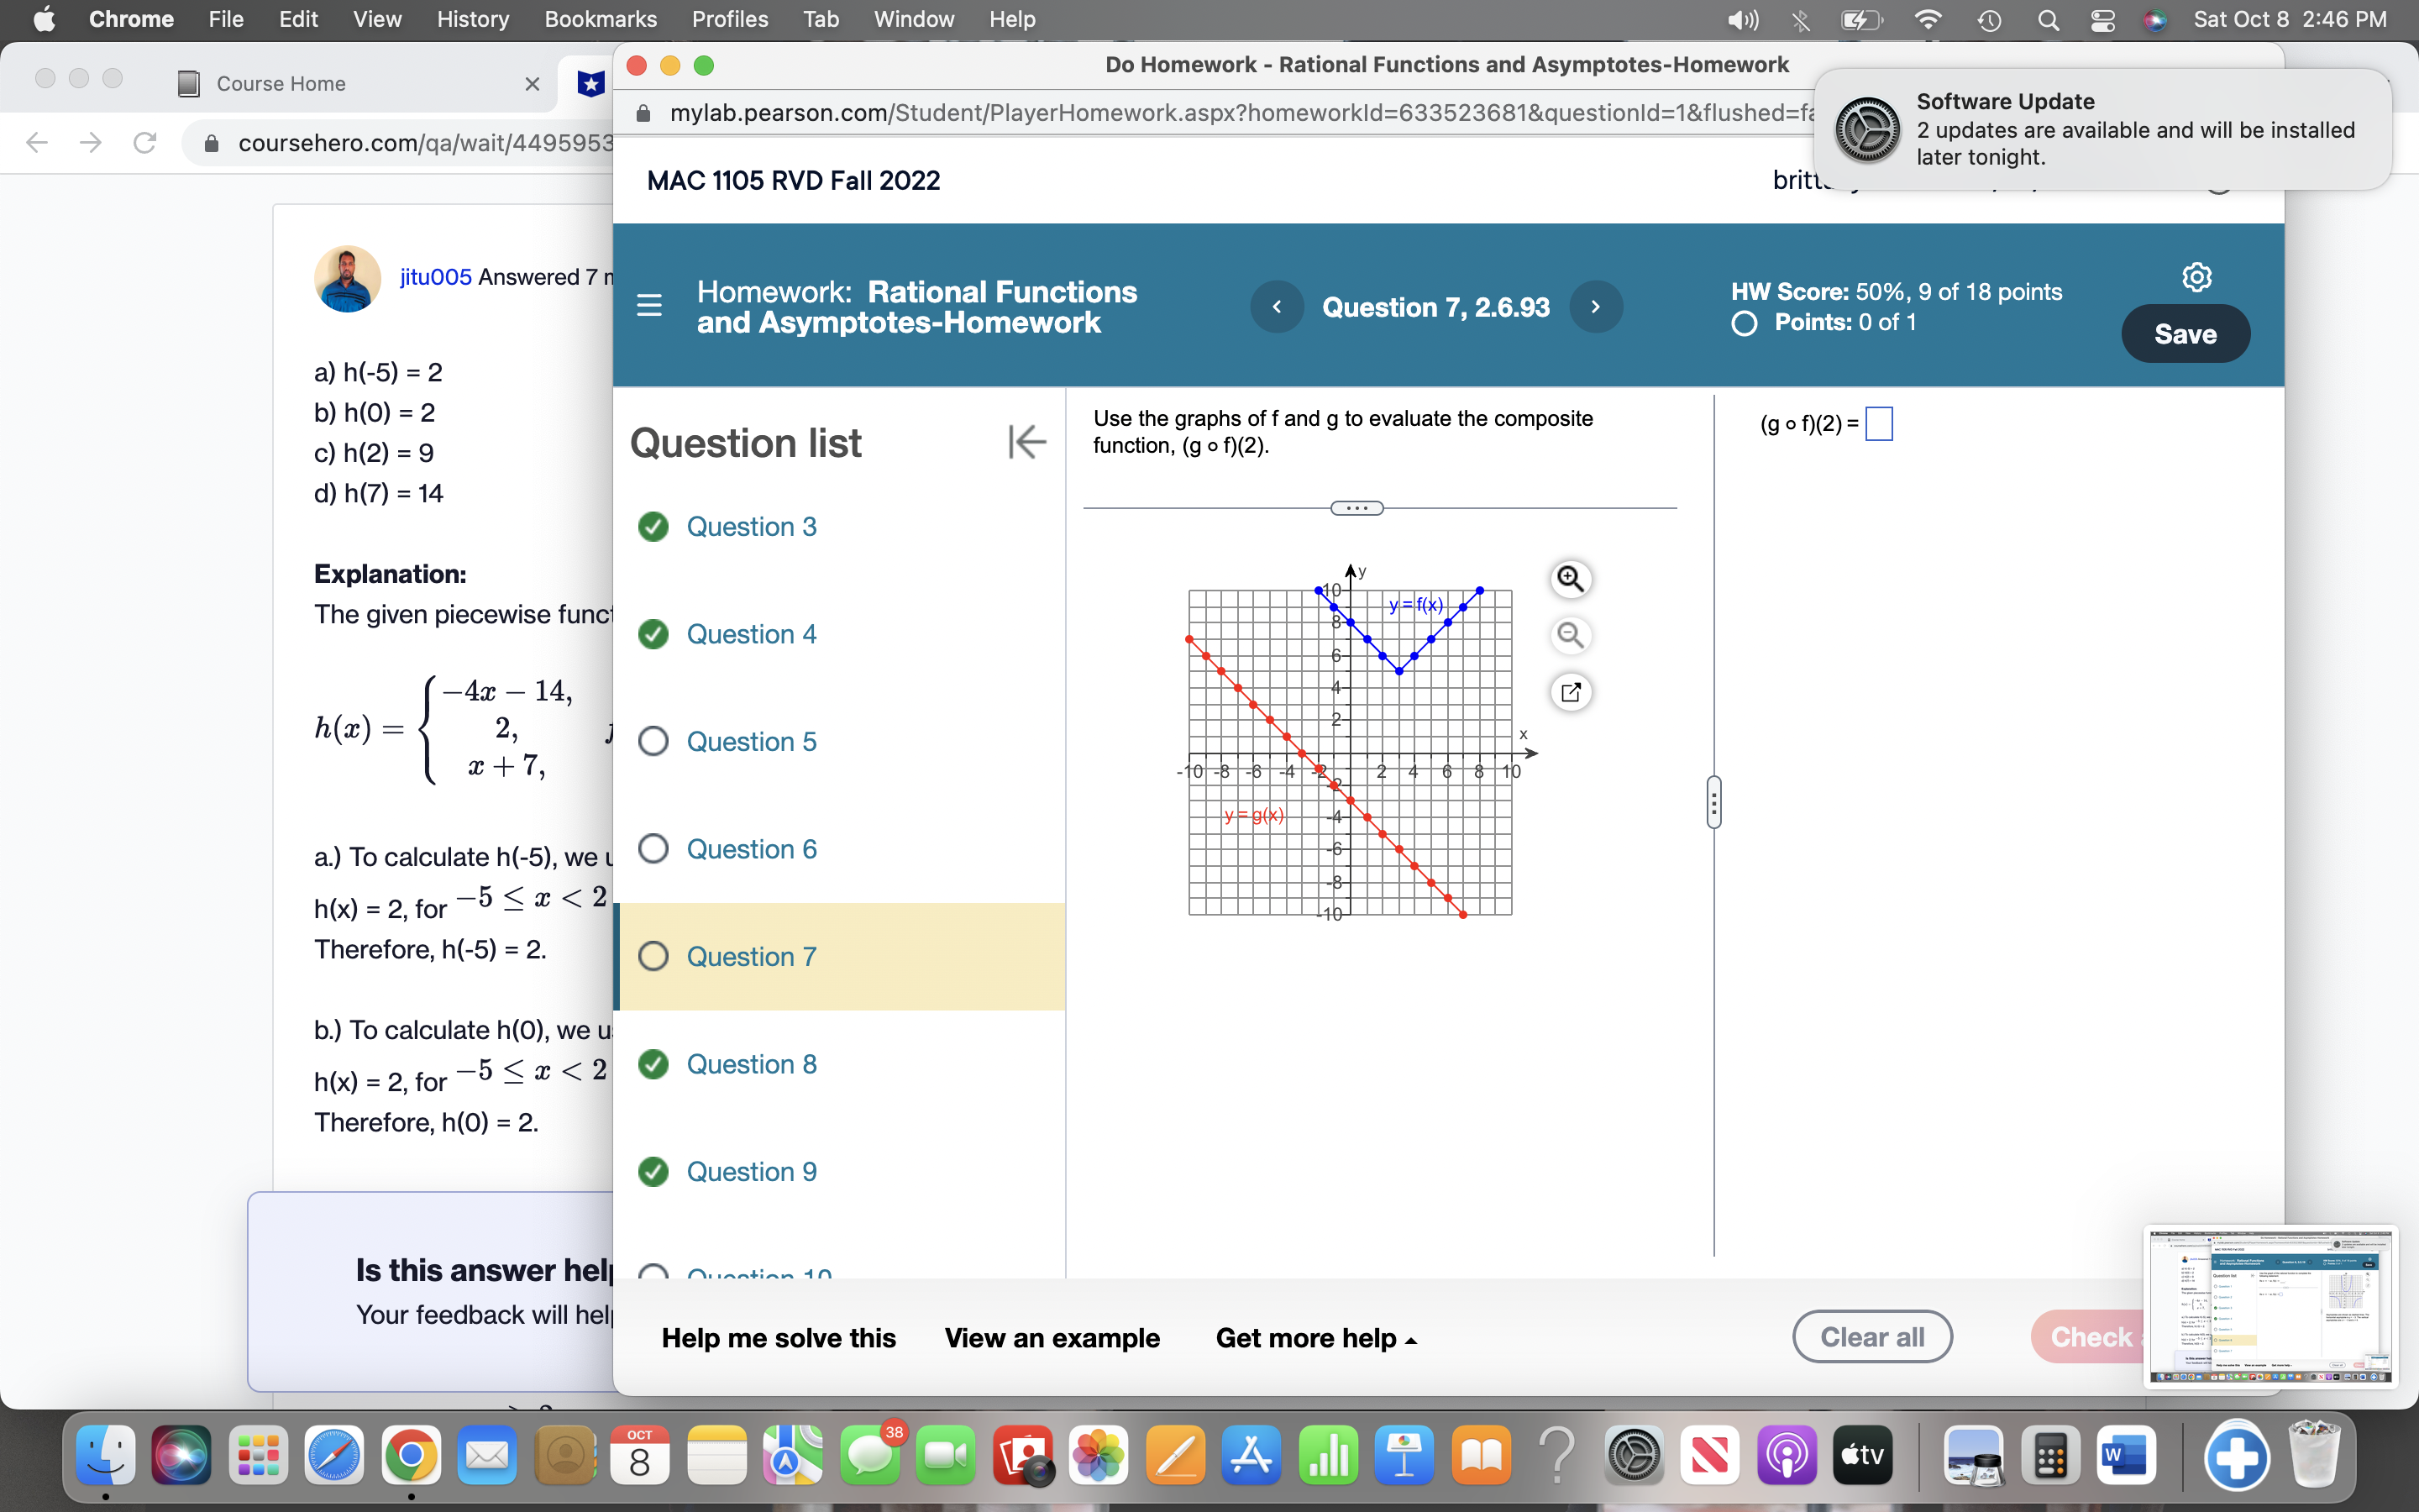Open completed Question 8 from the list
The height and width of the screenshot is (1512, 2419).
click(751, 1064)
